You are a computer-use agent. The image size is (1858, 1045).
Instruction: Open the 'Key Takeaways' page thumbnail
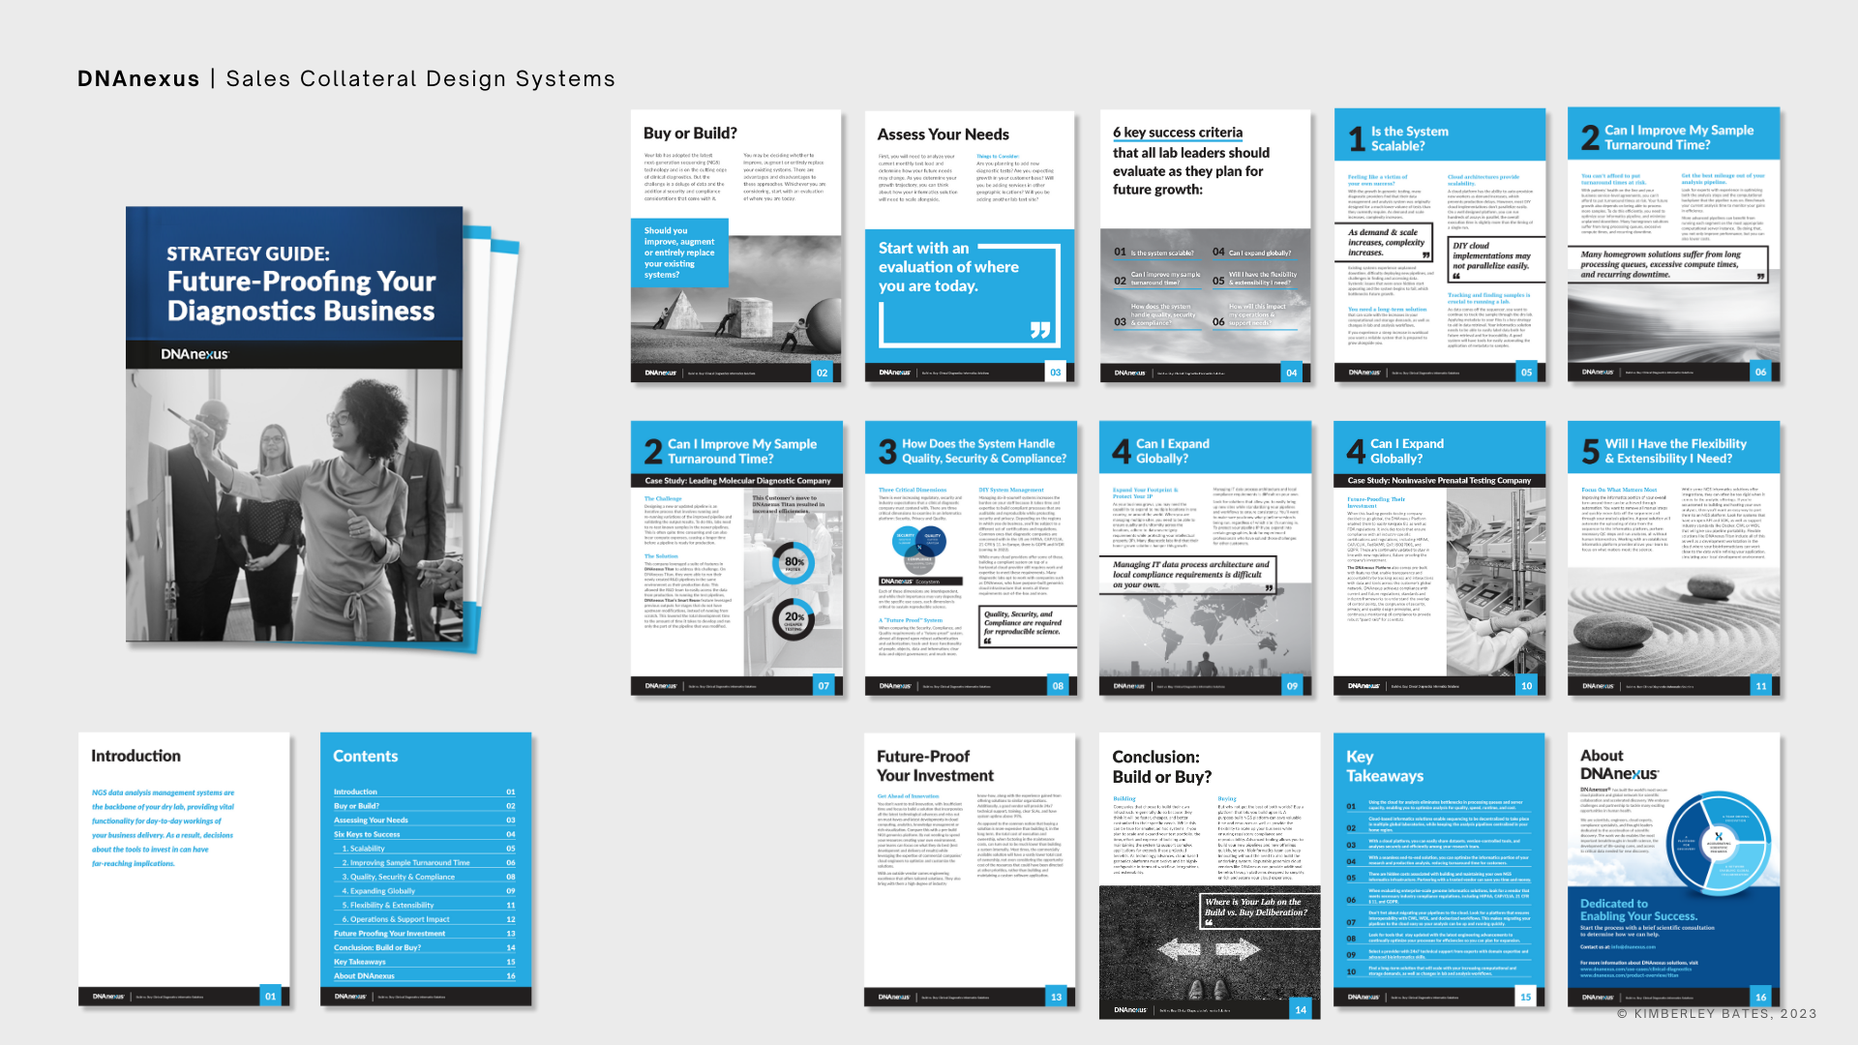coord(1439,869)
